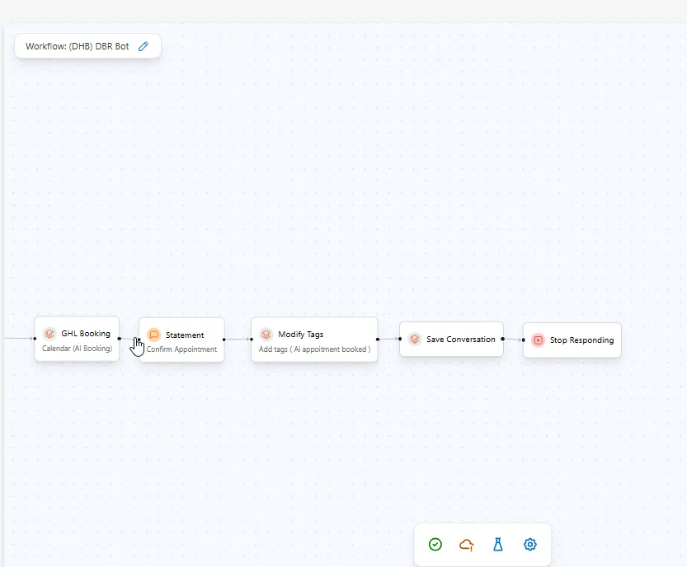The height and width of the screenshot is (567, 687).
Task: Click GHL Booking node's output connector dot
Action: [119, 339]
